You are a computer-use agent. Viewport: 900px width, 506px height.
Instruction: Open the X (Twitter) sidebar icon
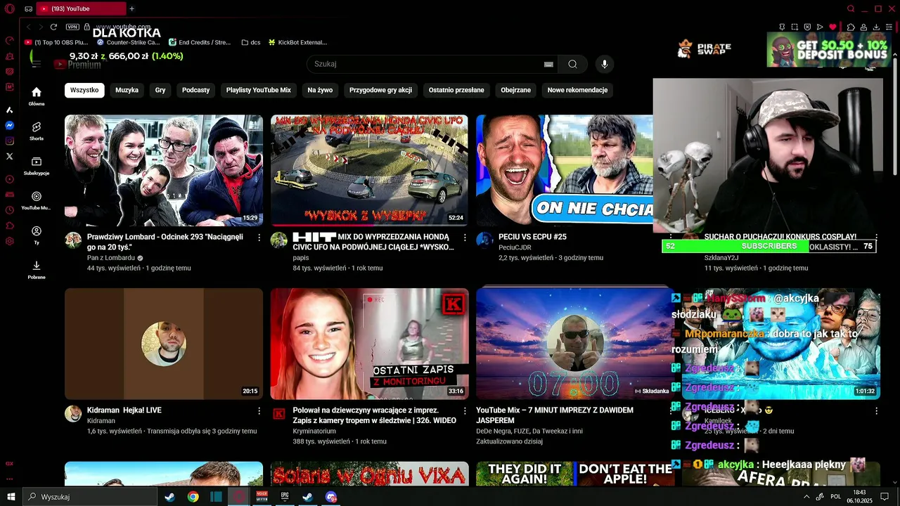pos(10,156)
